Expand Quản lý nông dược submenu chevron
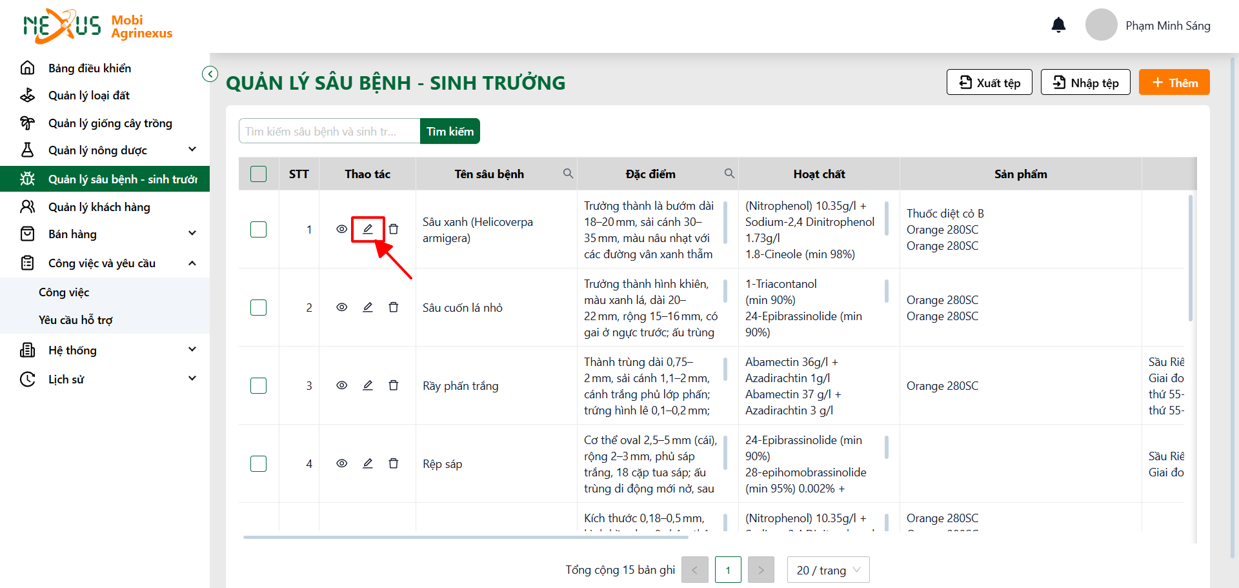Viewport: 1239px width, 588px height. pos(192,150)
